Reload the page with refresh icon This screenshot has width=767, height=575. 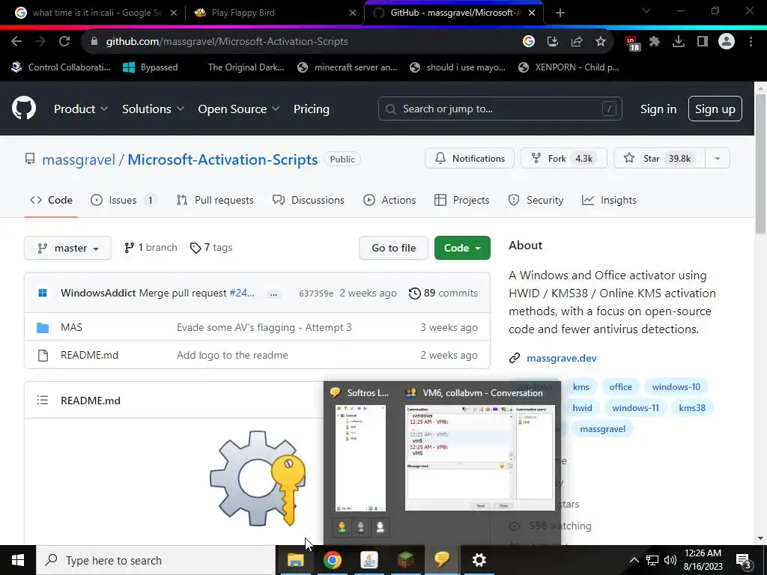64,42
